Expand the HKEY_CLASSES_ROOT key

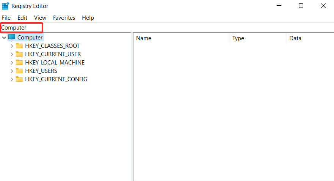pyautogui.click(x=11, y=46)
